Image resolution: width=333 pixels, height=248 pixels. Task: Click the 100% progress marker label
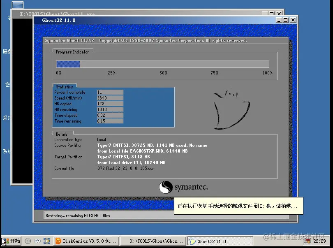coord(268,73)
